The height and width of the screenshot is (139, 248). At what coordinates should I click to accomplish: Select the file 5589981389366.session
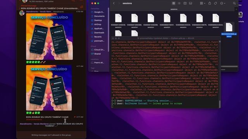134,21
